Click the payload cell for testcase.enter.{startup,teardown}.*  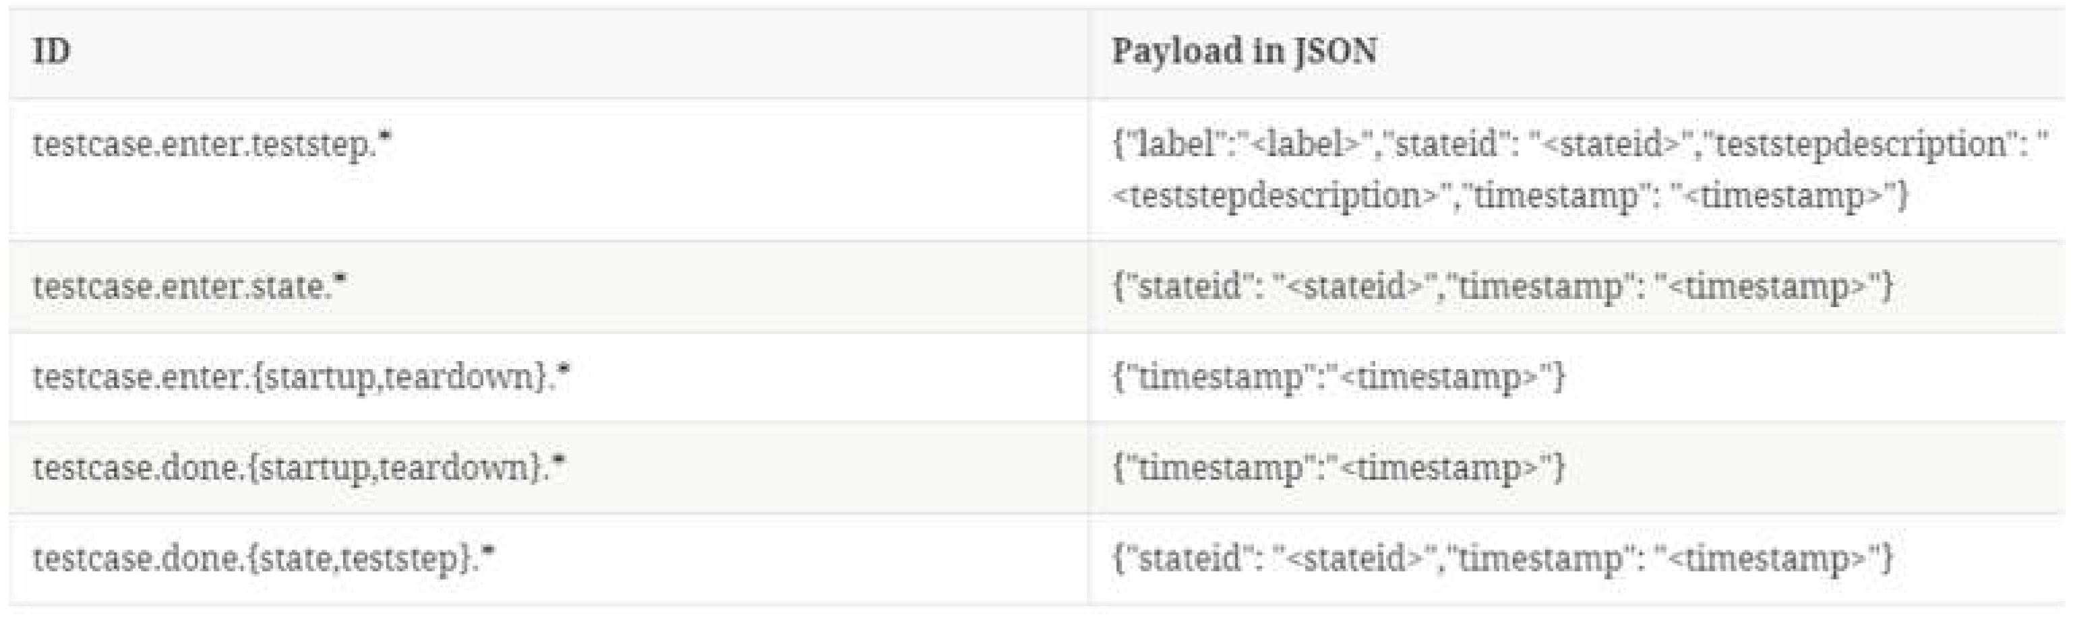pos(1338,376)
